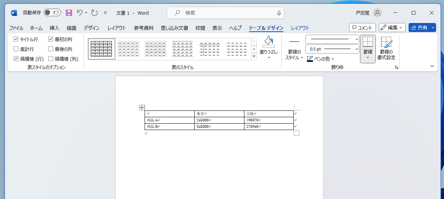Image resolution: width=444 pixels, height=199 pixels.
Task: Select the テーブル デザイン tab
Action: pos(266,28)
